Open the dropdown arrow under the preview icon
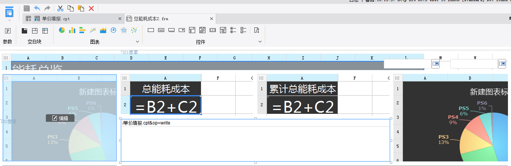This screenshot has height=166, width=511. [x=10, y=20]
